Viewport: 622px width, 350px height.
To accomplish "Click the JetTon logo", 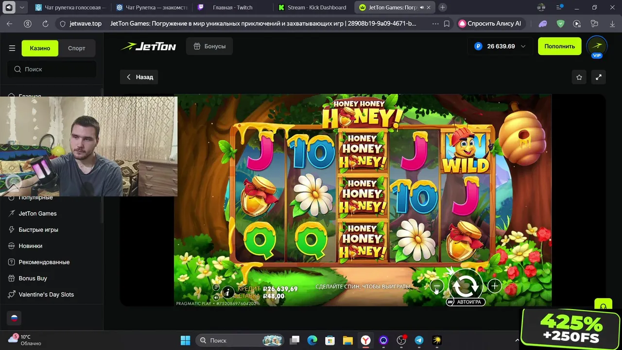I will (x=148, y=46).
